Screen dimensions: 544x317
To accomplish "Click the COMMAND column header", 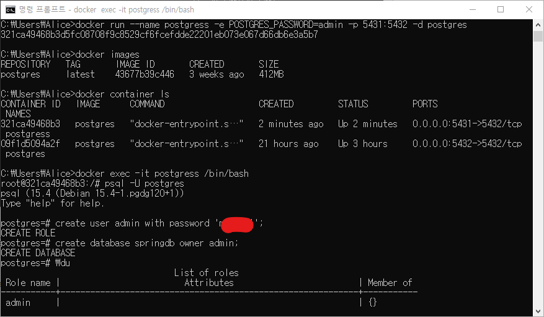I will click(x=147, y=104).
